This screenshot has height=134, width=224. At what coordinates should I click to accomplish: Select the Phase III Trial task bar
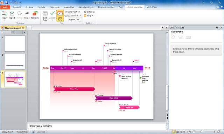[129, 107]
